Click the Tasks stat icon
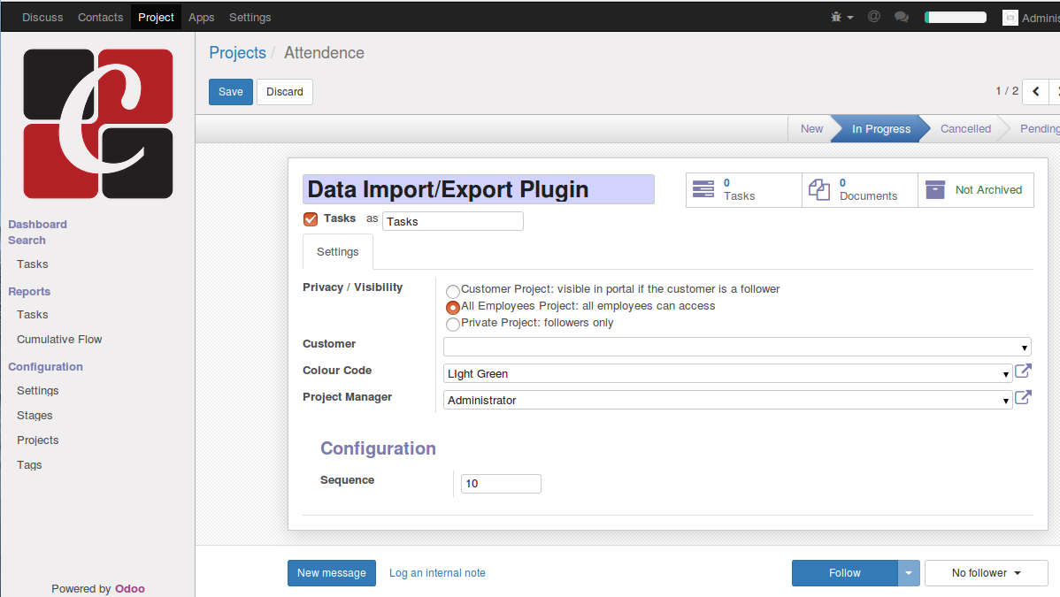Image resolution: width=1060 pixels, height=597 pixels. coord(703,190)
